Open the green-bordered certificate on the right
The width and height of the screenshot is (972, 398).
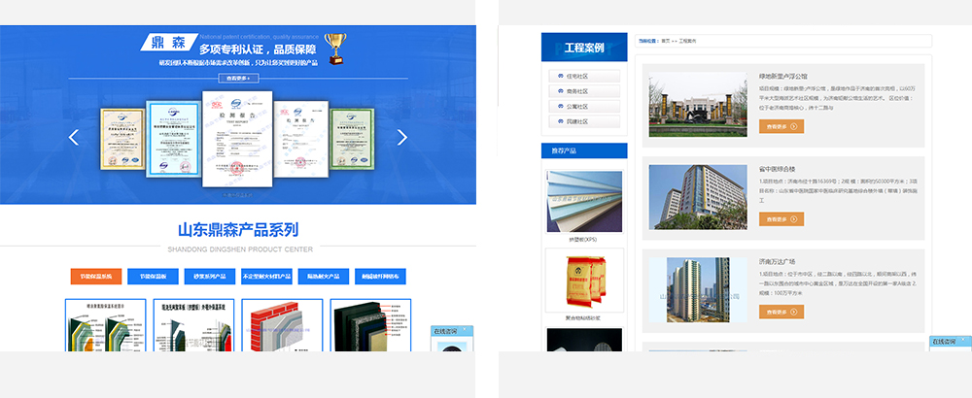pyautogui.click(x=352, y=139)
